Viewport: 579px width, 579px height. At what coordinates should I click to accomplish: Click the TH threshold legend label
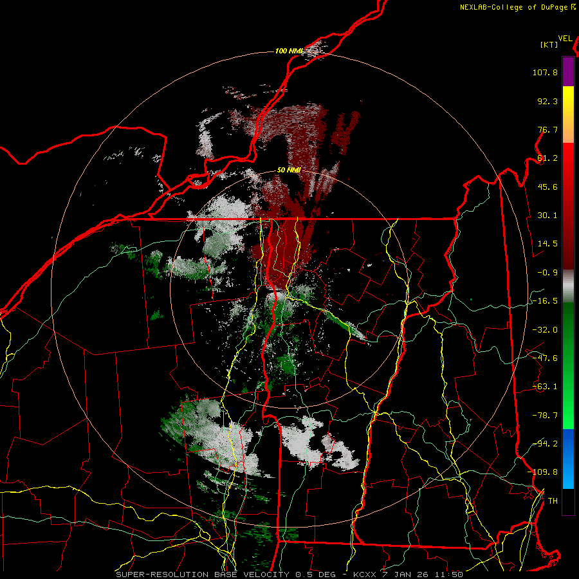pyautogui.click(x=553, y=501)
